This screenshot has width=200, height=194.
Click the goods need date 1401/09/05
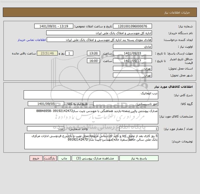(x=46, y=104)
